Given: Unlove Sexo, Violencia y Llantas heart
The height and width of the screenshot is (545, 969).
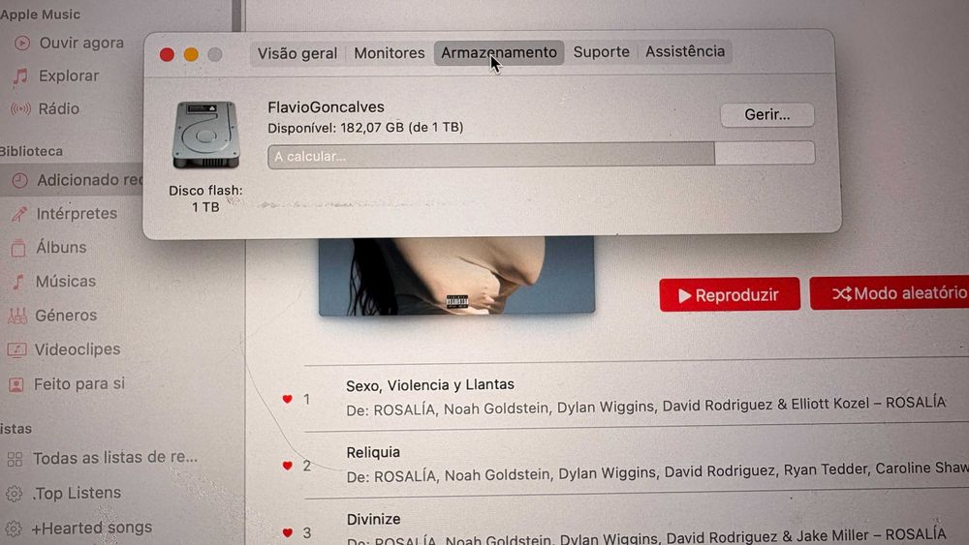Looking at the screenshot, I should [288, 399].
